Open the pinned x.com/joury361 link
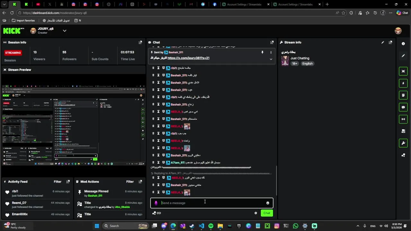 (x=188, y=58)
